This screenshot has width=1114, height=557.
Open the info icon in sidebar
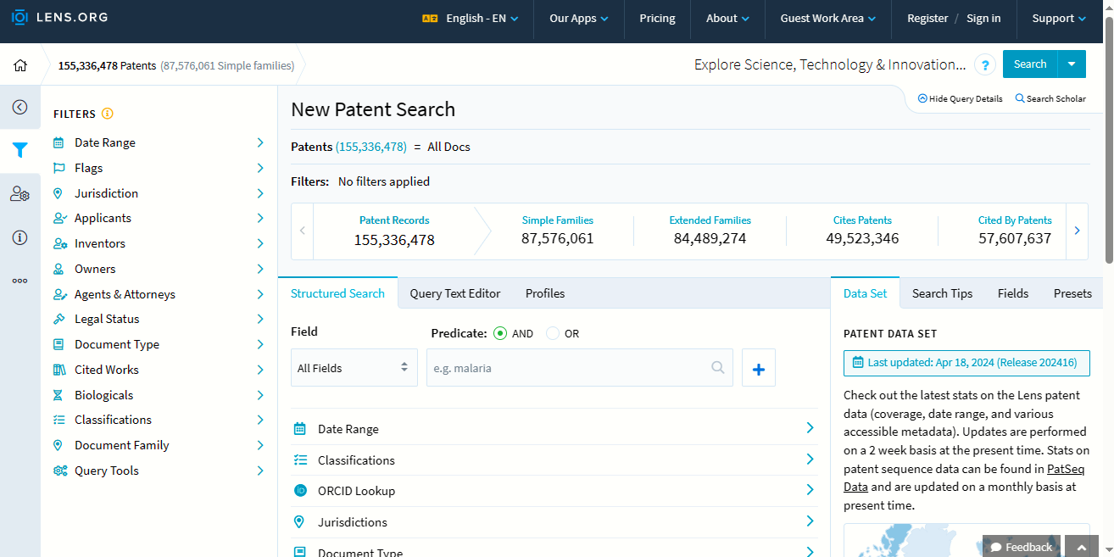pos(19,237)
